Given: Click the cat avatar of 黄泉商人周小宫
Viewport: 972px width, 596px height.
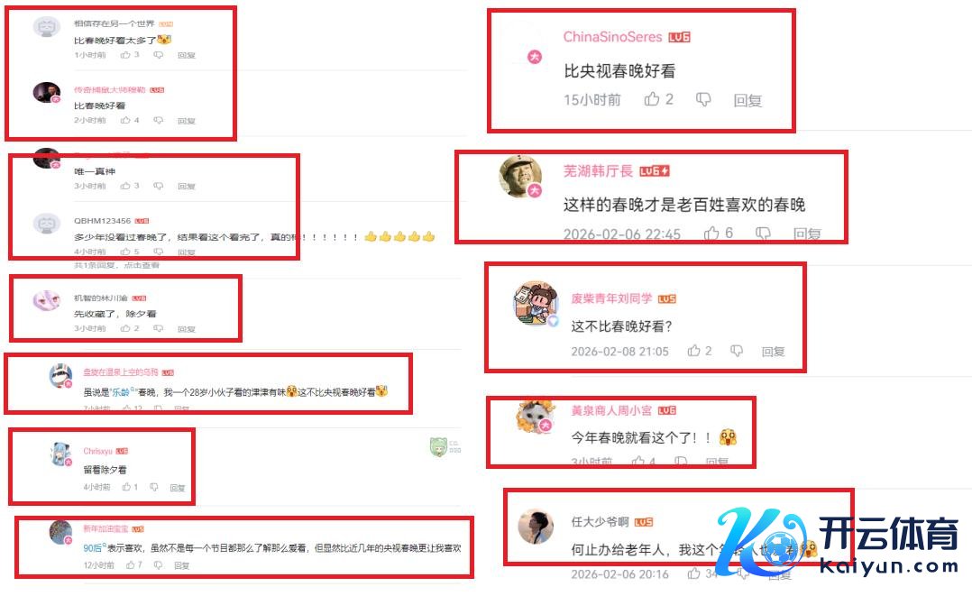Looking at the screenshot, I should [x=536, y=417].
